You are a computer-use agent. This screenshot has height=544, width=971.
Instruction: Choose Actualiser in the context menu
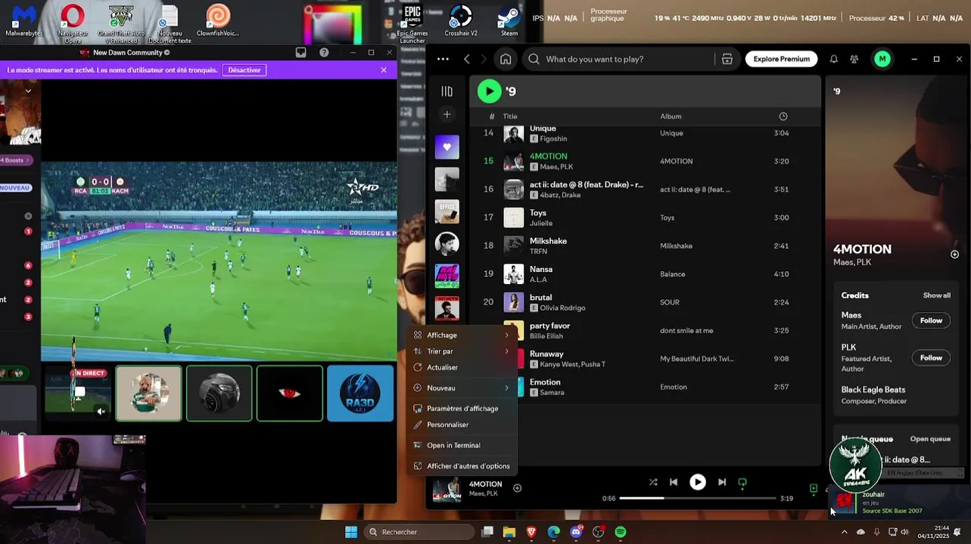[462, 367]
